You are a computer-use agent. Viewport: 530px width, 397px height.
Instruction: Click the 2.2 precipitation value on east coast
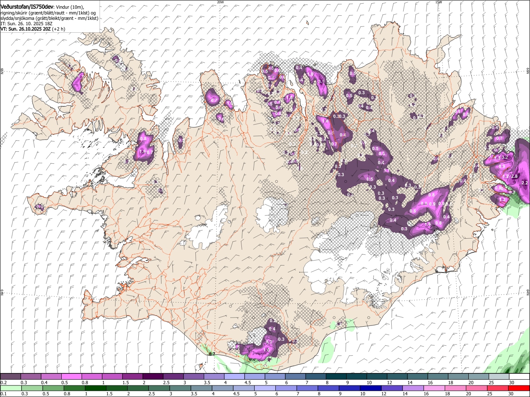tap(525, 183)
